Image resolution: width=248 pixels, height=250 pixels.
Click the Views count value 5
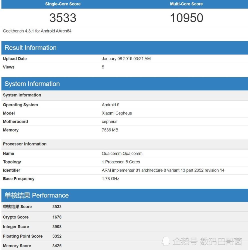coord(103,67)
